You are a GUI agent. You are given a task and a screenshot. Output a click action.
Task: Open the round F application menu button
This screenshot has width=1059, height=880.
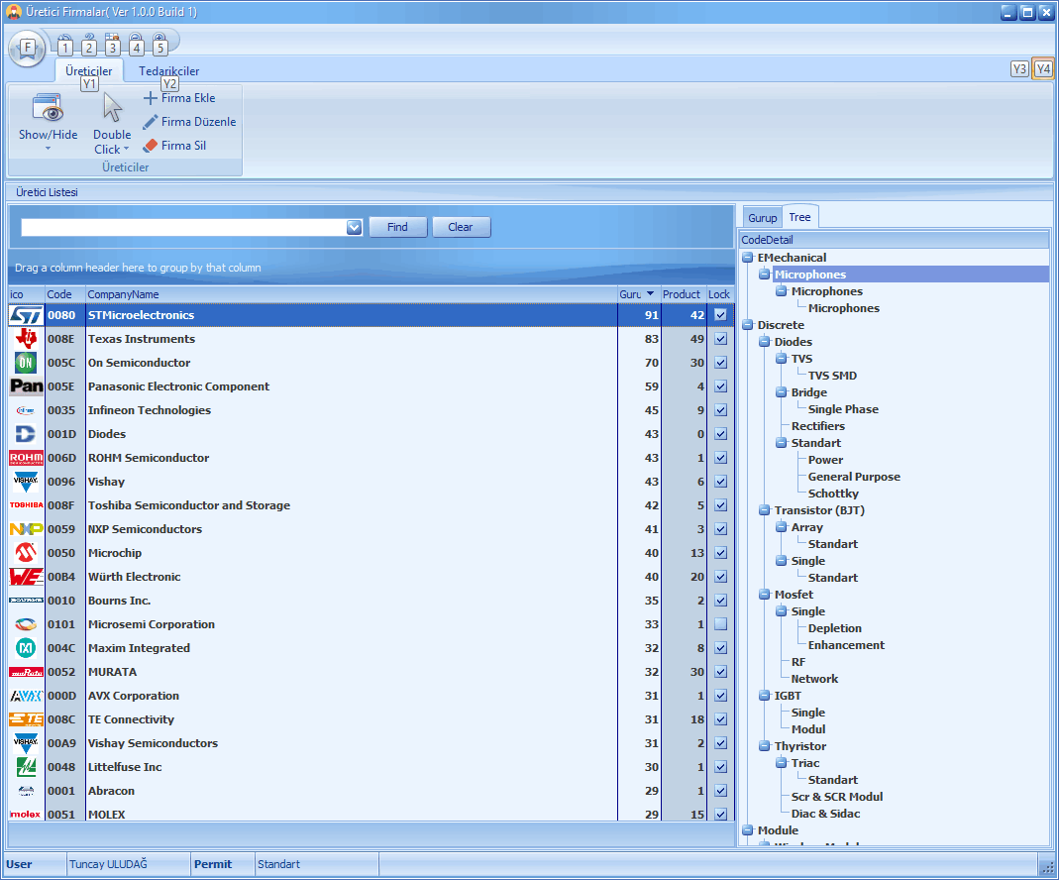coord(27,48)
